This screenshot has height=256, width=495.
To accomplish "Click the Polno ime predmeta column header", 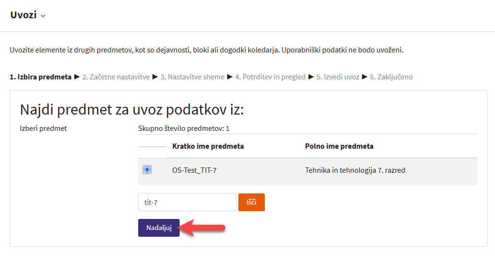I will 339,146.
